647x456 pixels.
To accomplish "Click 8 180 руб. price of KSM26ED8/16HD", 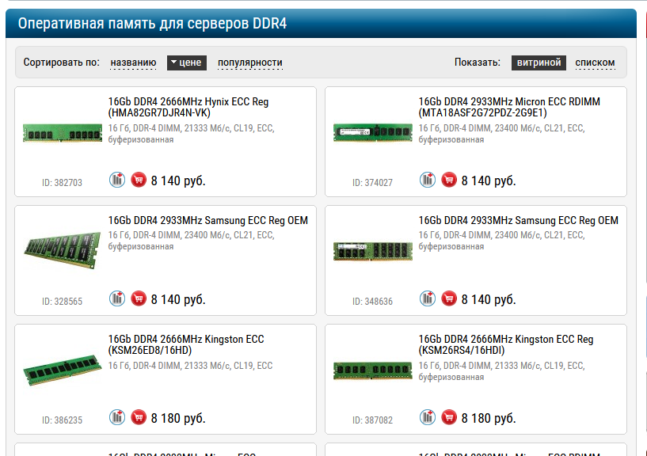I will click(178, 419).
